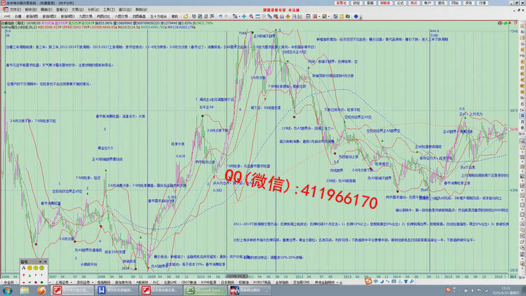526x296 pixels.
Task: Open the 文件(F) menu
Action: click(15, 10)
